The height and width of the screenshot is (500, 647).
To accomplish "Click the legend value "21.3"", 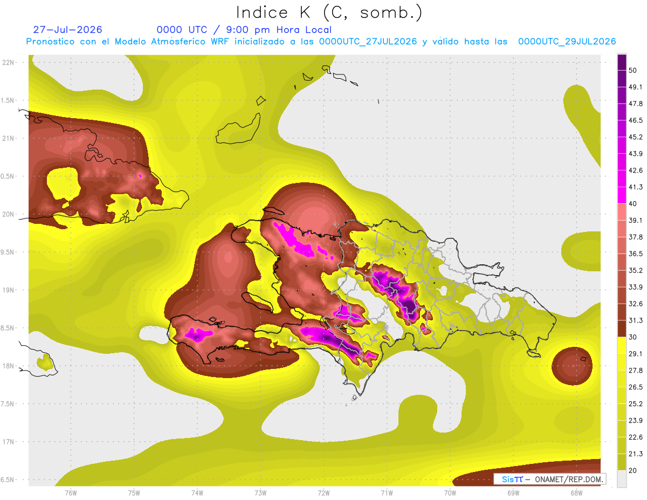I will 635,454.
